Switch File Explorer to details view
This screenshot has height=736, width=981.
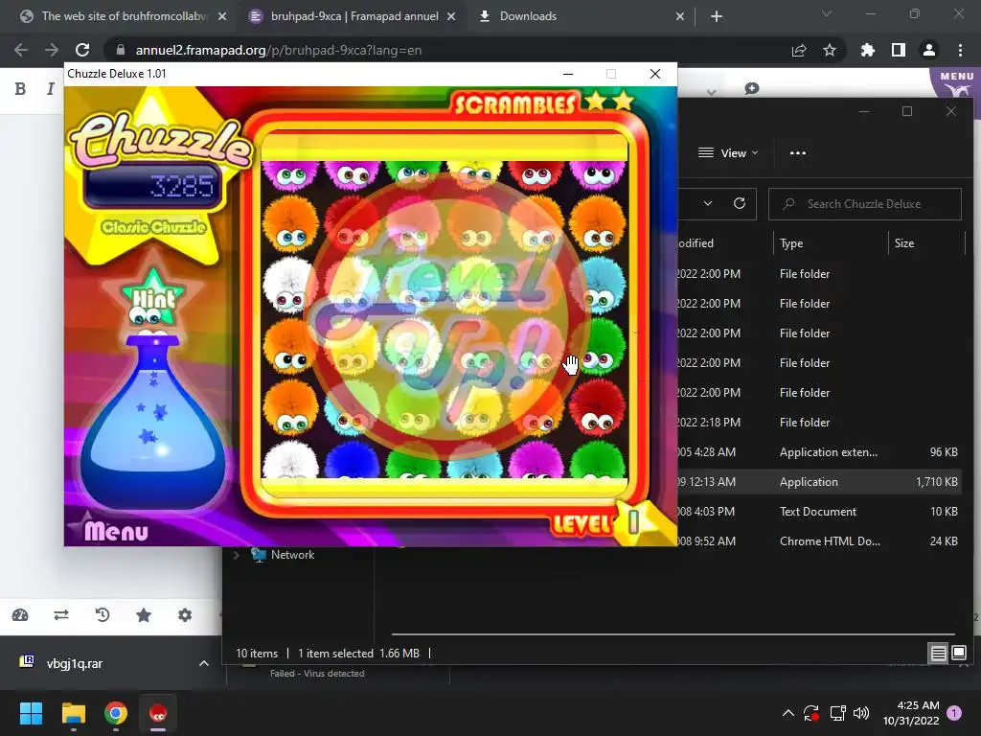pos(938,654)
